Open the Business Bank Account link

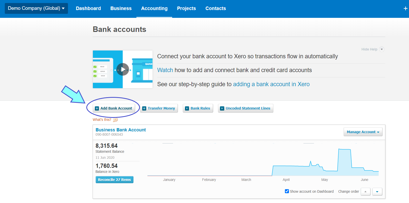pyautogui.click(x=121, y=130)
